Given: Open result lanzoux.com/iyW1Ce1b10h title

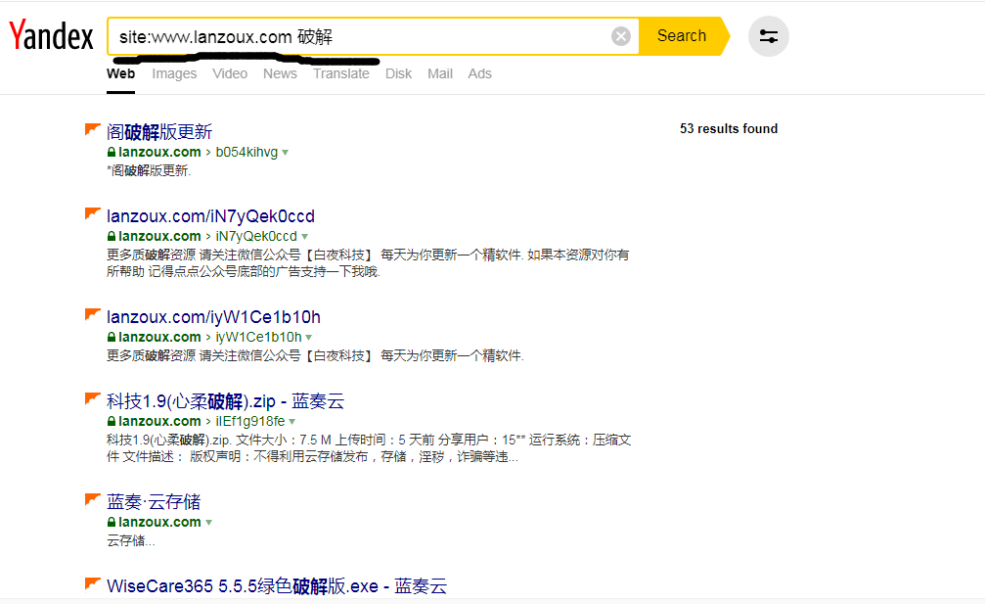Looking at the screenshot, I should 213,317.
